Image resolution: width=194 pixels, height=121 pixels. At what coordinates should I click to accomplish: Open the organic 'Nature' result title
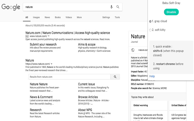click(30, 60)
